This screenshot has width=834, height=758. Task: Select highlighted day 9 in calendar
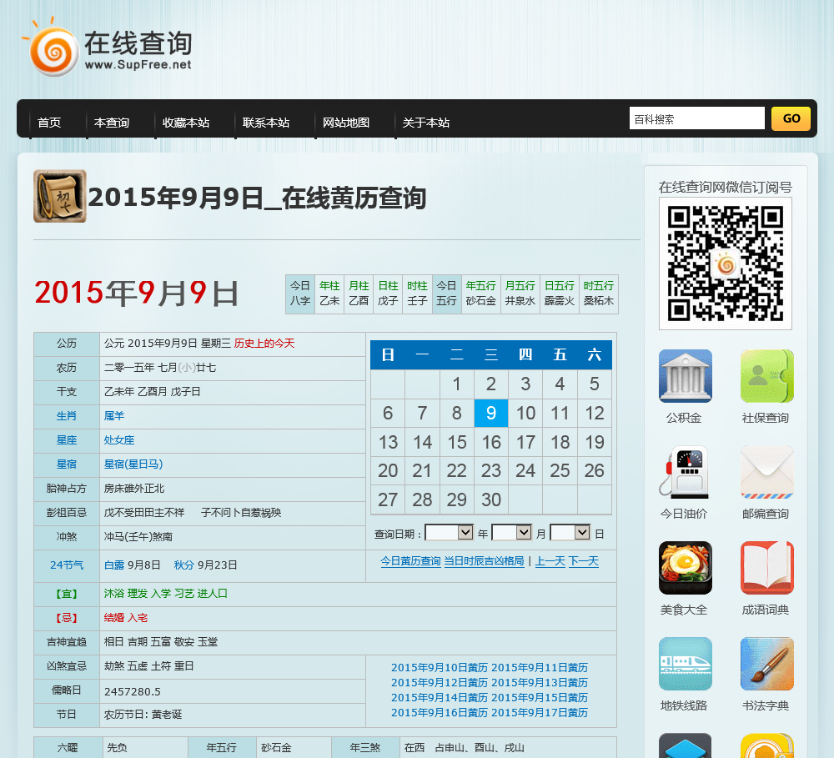(x=491, y=413)
